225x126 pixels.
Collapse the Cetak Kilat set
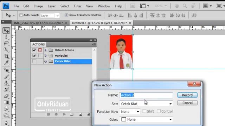(x=45, y=62)
